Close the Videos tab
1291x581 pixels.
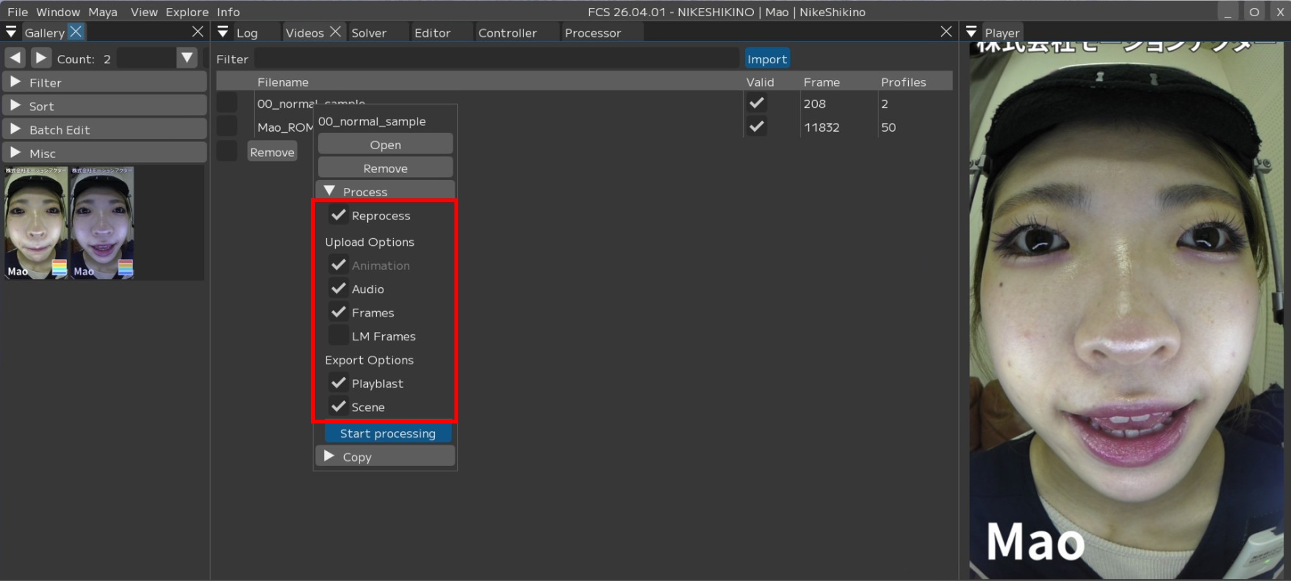(x=335, y=32)
